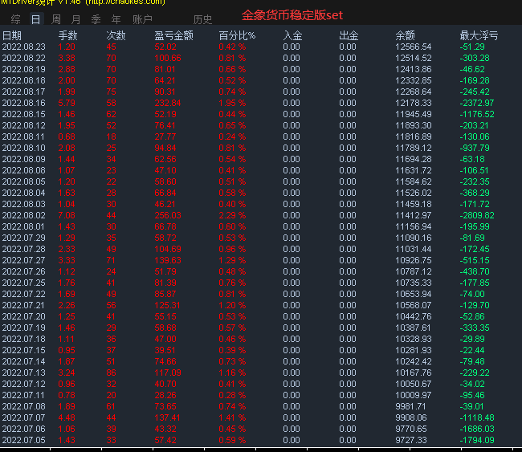This screenshot has height=452, width=522.
Task: Click profit value 125.31
Action: tap(168, 305)
